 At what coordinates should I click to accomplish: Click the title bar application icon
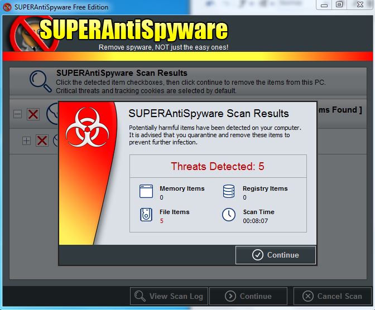7,7
